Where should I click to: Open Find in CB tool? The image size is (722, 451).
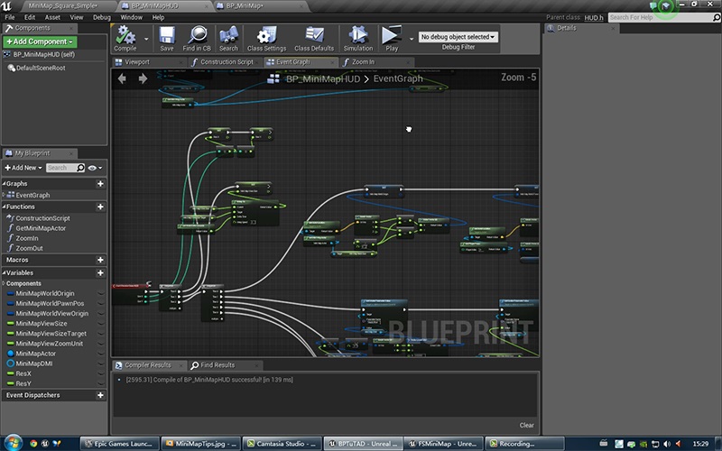pos(197,35)
